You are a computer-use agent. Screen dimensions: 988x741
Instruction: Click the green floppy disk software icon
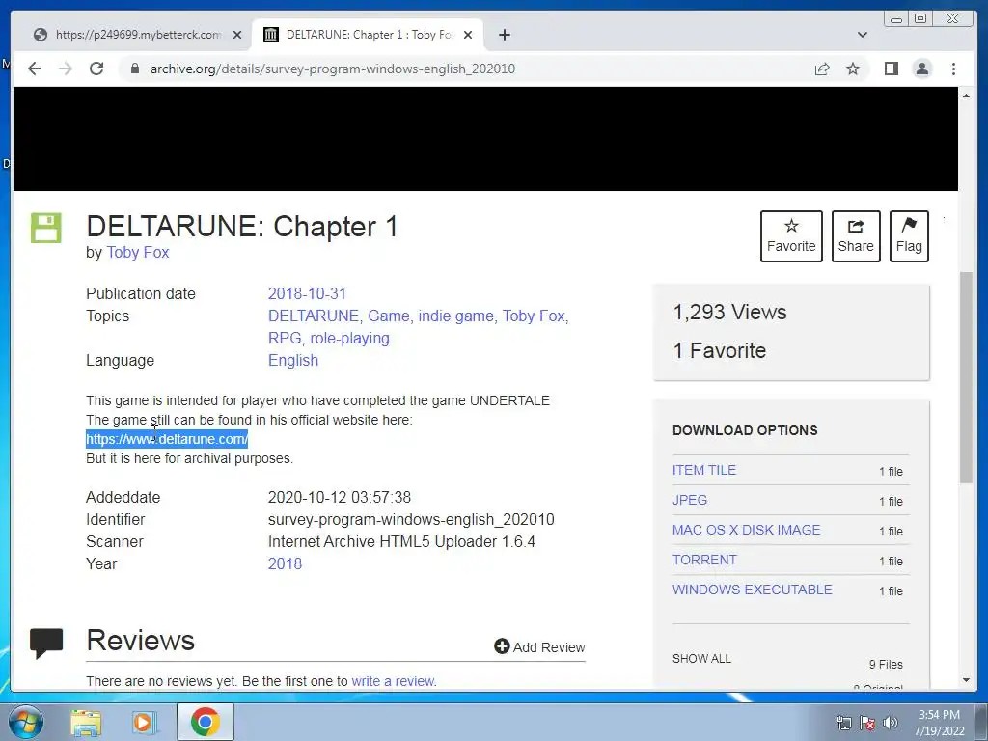click(46, 228)
